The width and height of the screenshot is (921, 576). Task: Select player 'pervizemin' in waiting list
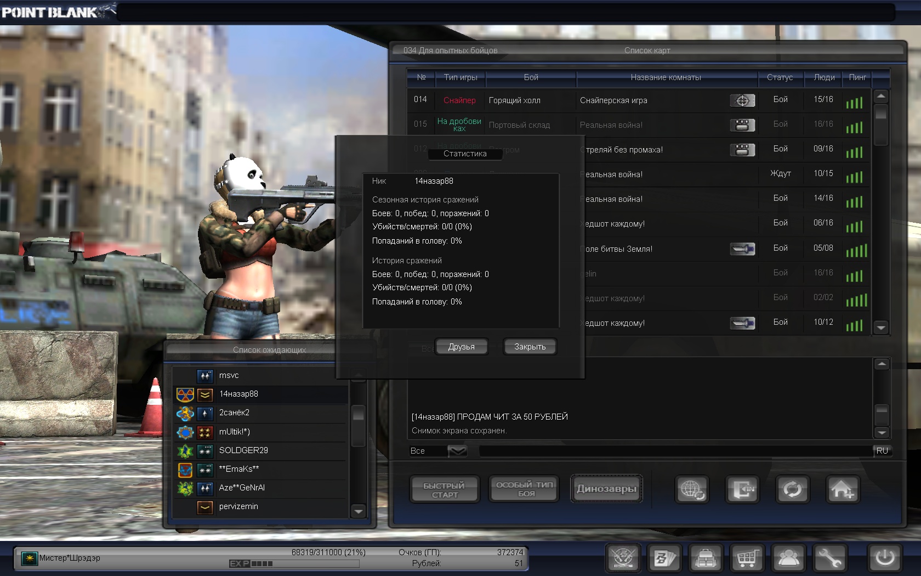pos(260,507)
